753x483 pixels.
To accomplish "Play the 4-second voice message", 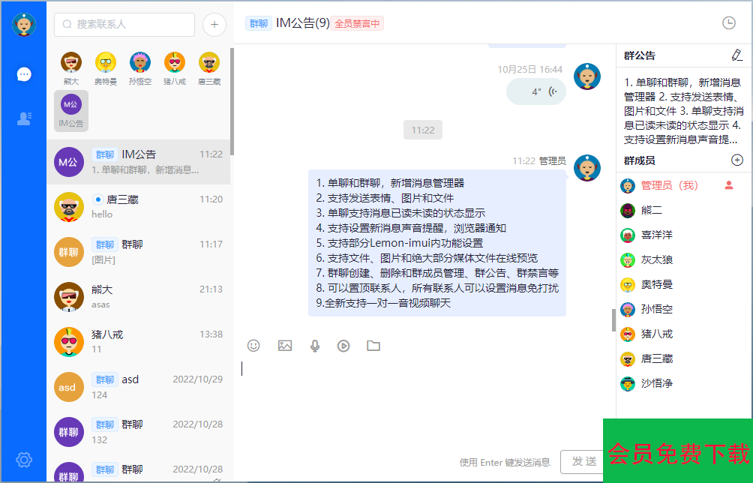I will (535, 91).
